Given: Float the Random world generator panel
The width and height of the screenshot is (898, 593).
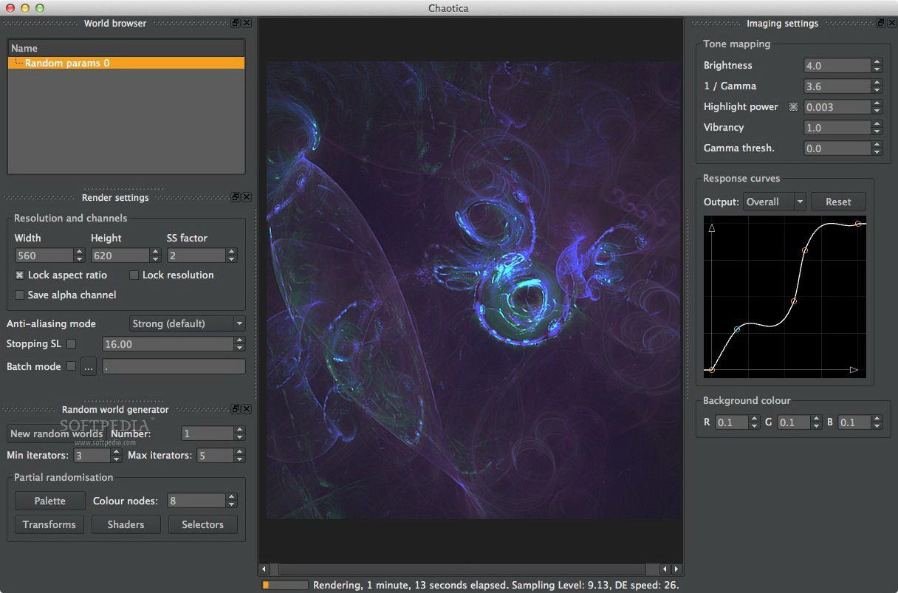Looking at the screenshot, I should [x=236, y=409].
